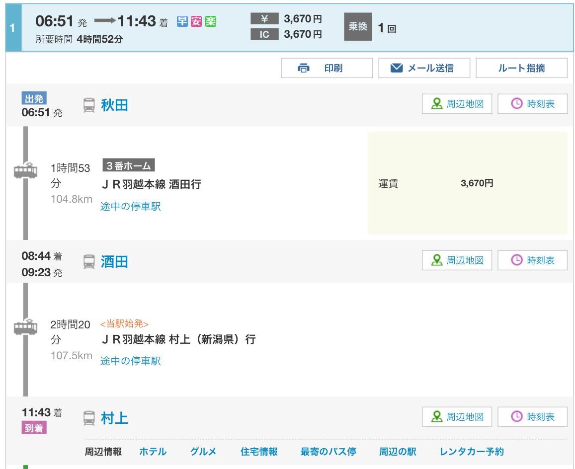Screen dimensions: 575x469
Task: Open レンタカー予約 link
Action: click(x=472, y=452)
